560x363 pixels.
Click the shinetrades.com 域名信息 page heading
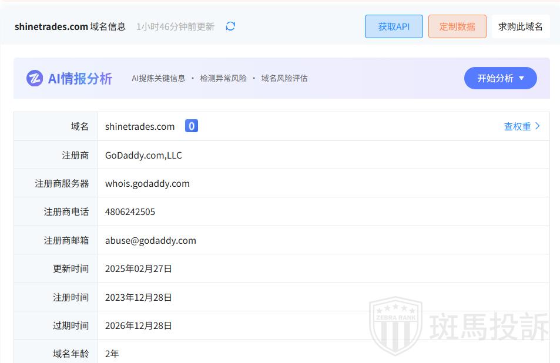pyautogui.click(x=70, y=26)
